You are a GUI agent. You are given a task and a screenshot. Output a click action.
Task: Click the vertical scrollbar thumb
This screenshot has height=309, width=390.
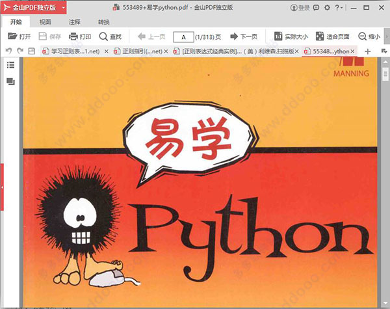385,74
